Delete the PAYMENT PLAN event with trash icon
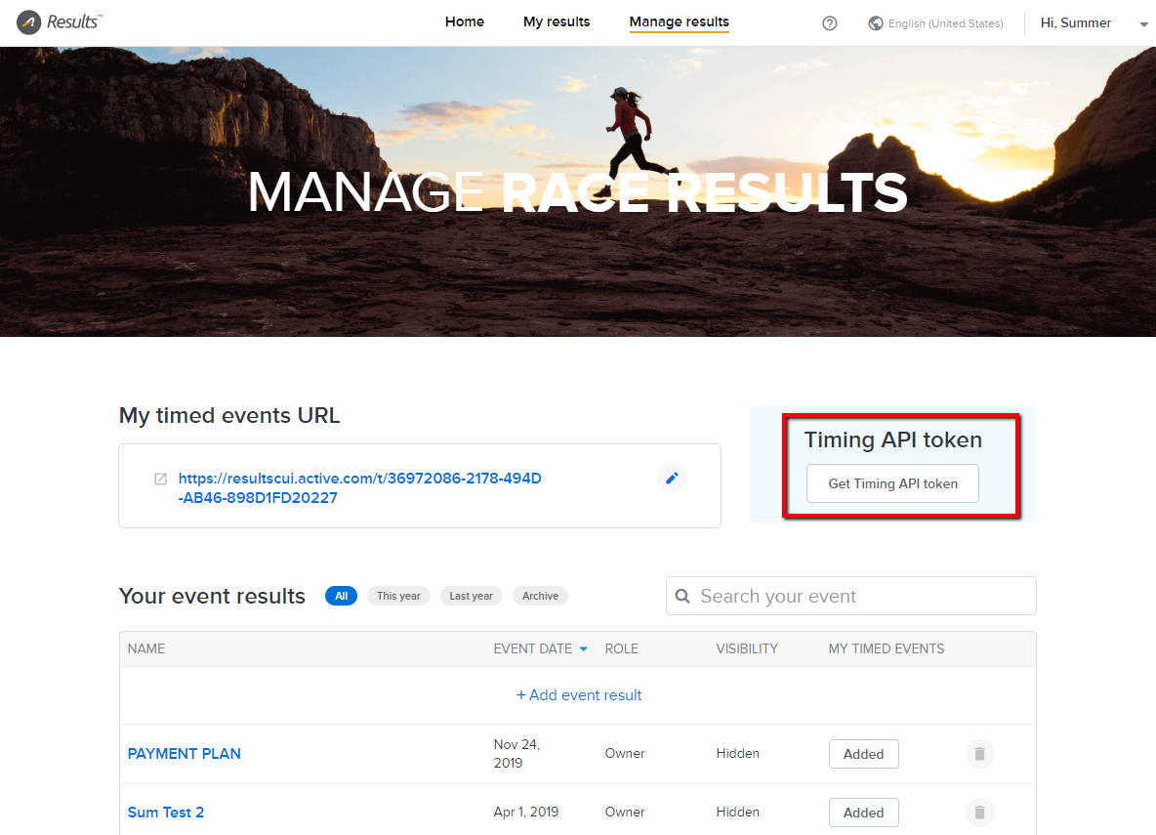The width and height of the screenshot is (1156, 835). click(x=980, y=754)
